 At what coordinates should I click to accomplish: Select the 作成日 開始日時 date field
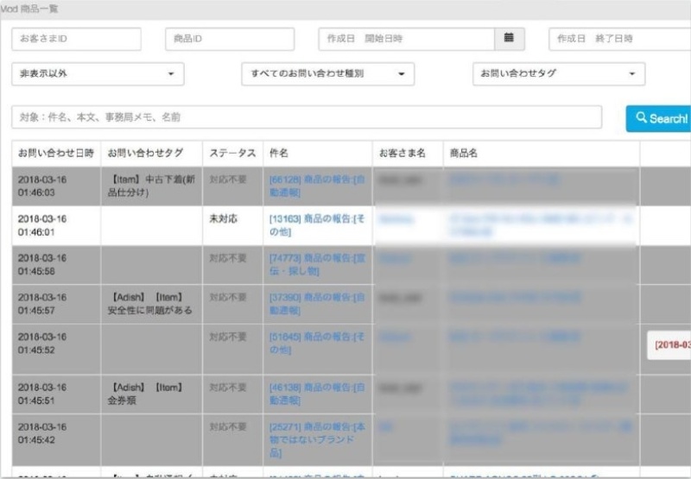[406, 39]
